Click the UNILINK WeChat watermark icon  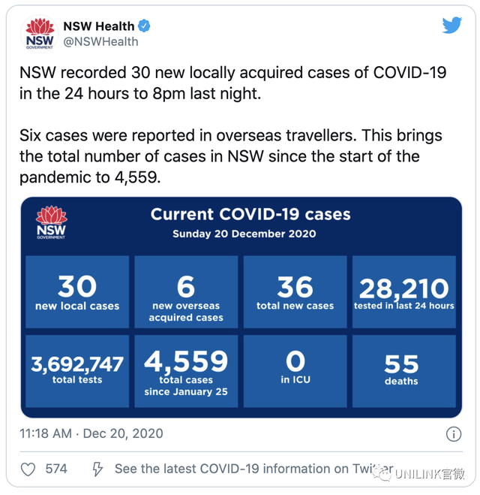[382, 474]
